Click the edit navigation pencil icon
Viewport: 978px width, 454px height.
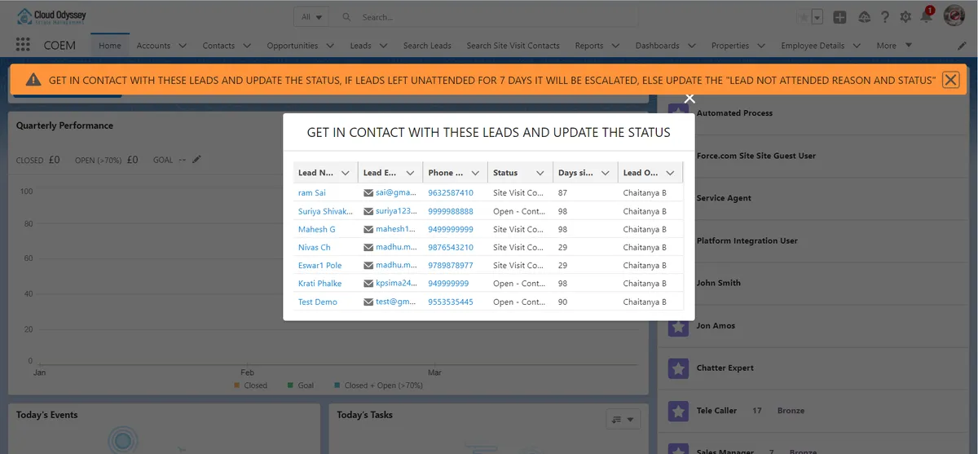pyautogui.click(x=962, y=46)
